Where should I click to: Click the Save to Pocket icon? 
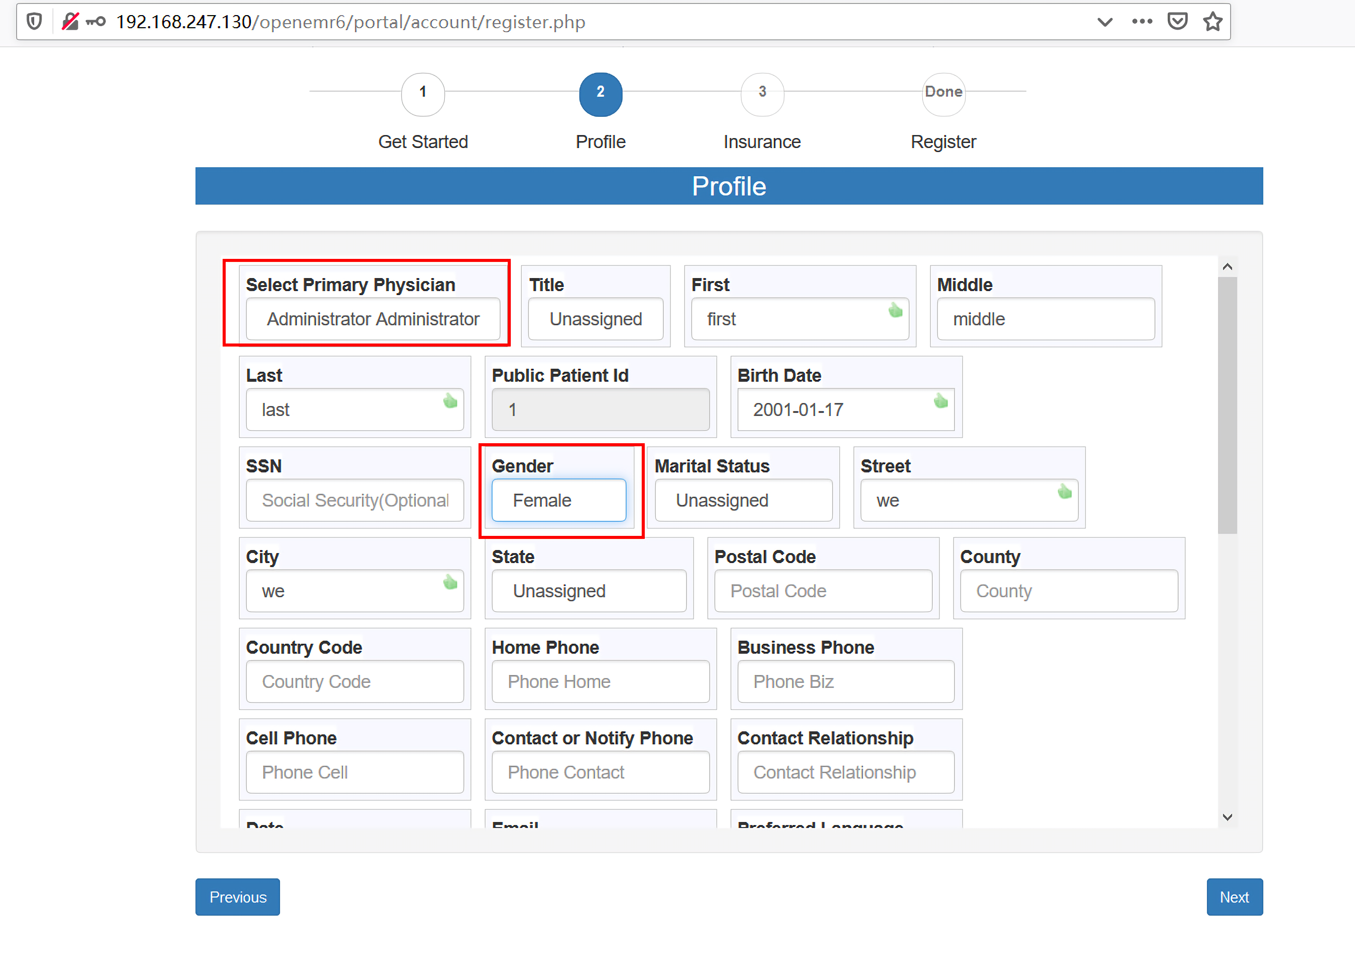click(x=1177, y=22)
